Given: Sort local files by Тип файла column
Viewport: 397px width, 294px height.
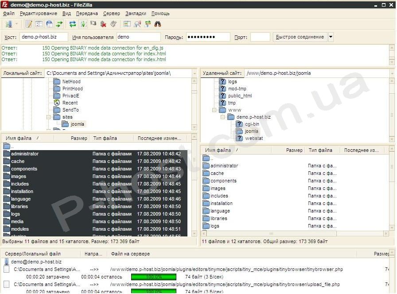Looking at the screenshot, I should tap(112, 139).
